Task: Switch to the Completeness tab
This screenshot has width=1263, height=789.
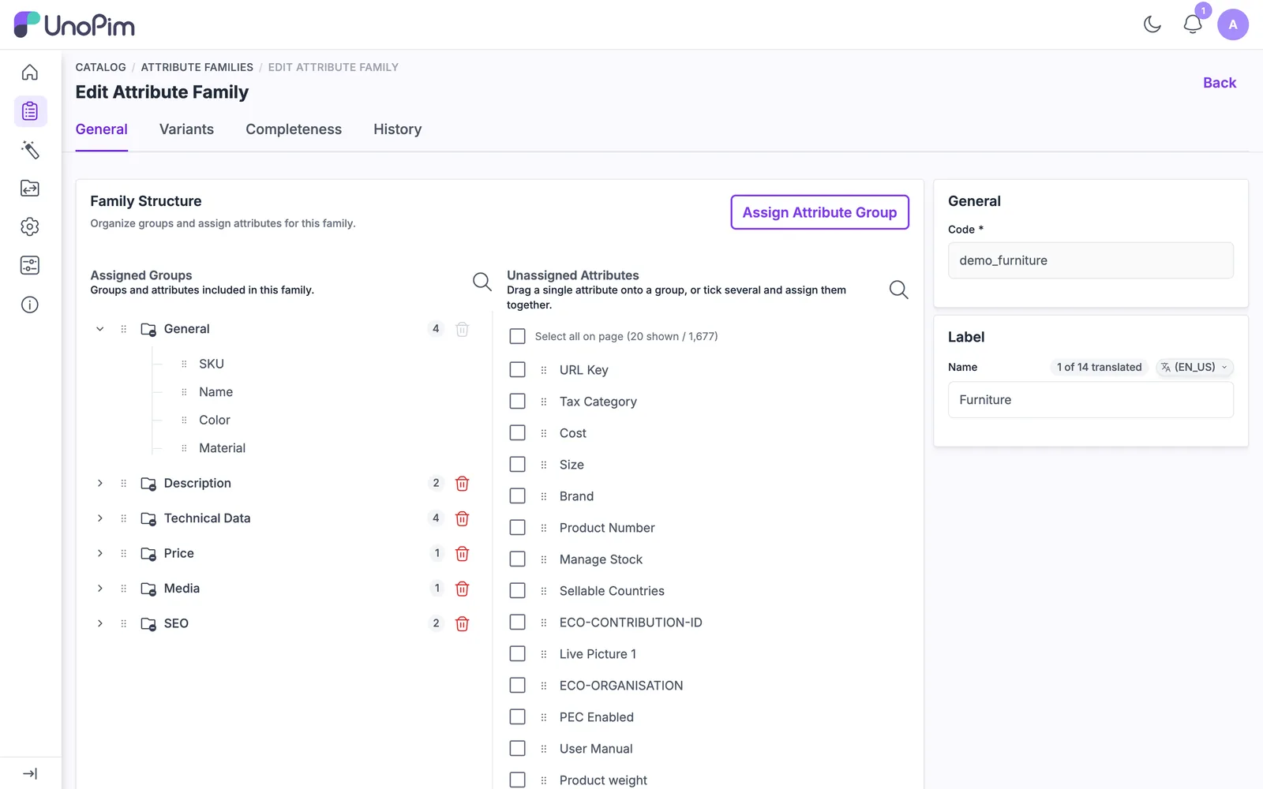Action: (294, 129)
